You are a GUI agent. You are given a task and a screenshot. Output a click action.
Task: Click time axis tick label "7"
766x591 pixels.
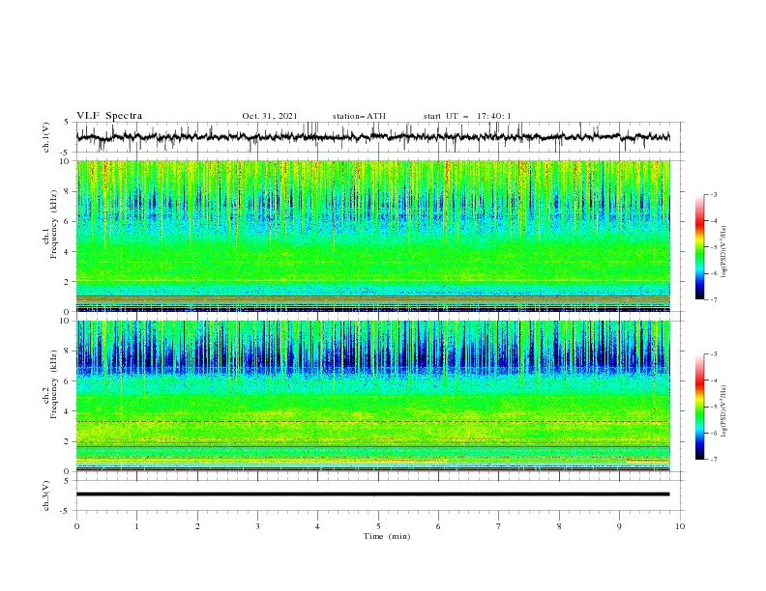tap(499, 526)
